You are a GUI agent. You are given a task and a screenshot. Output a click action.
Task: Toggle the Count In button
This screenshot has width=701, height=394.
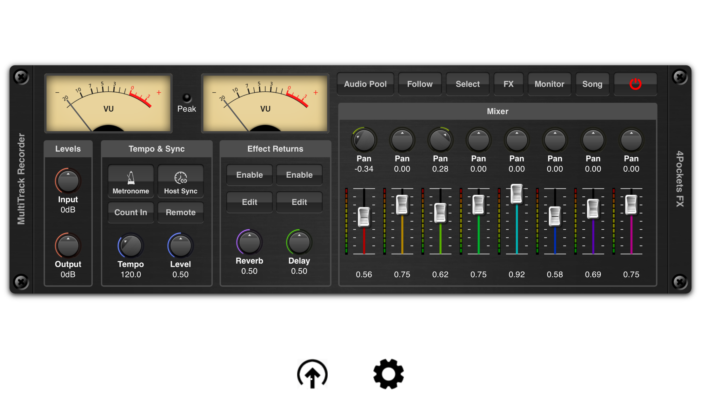(130, 212)
